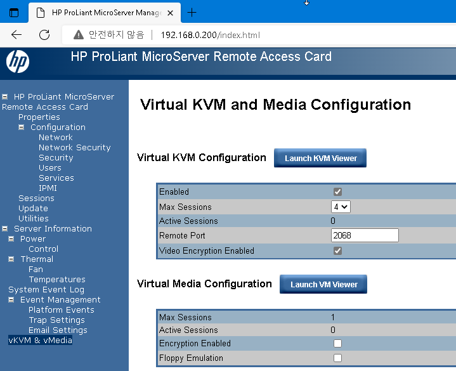This screenshot has width=456, height=371.
Task: Open the Fan status page
Action: pos(36,270)
